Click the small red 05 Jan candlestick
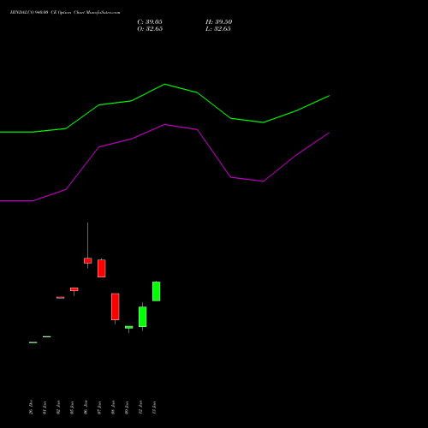 pyautogui.click(x=74, y=289)
